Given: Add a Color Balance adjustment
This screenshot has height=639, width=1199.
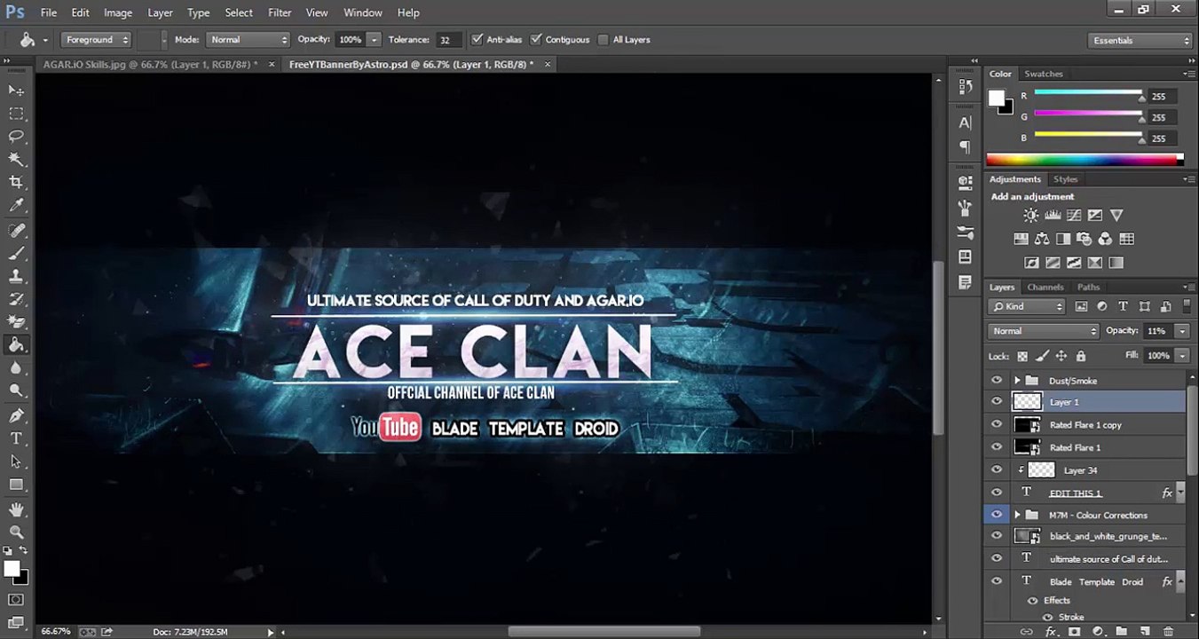Looking at the screenshot, I should (1042, 239).
